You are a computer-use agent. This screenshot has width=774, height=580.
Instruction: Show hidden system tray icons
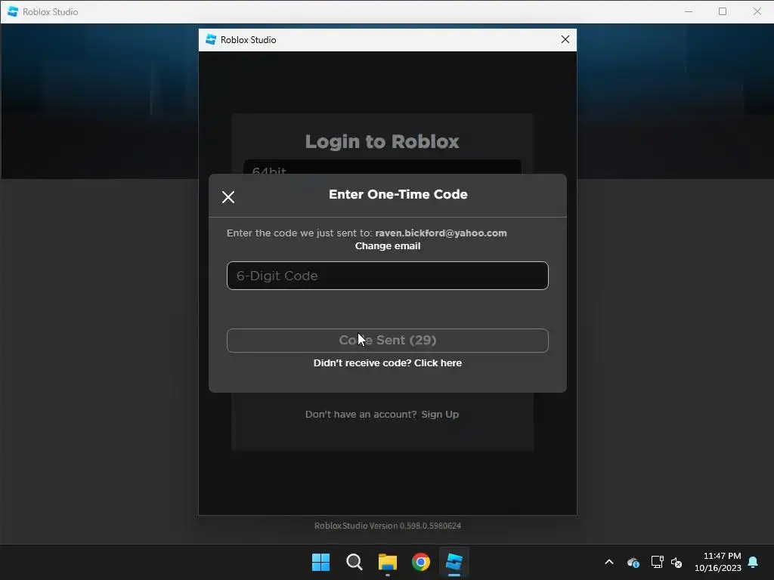[x=609, y=562]
